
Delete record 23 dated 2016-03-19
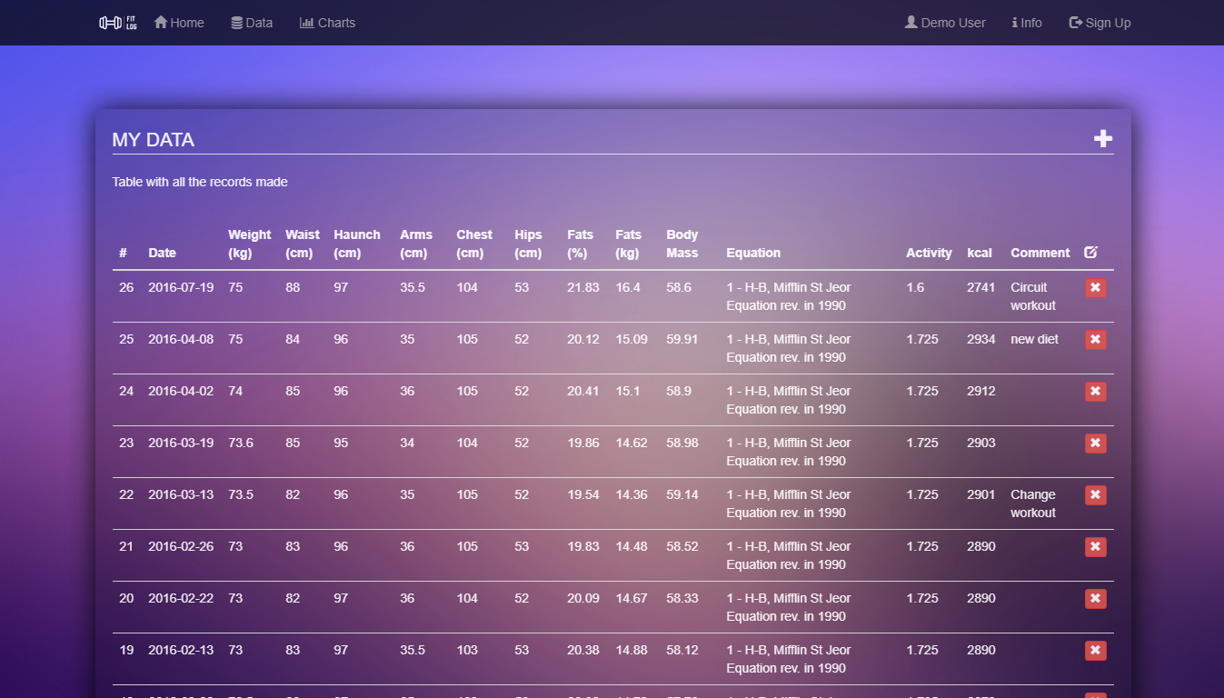[1095, 444]
